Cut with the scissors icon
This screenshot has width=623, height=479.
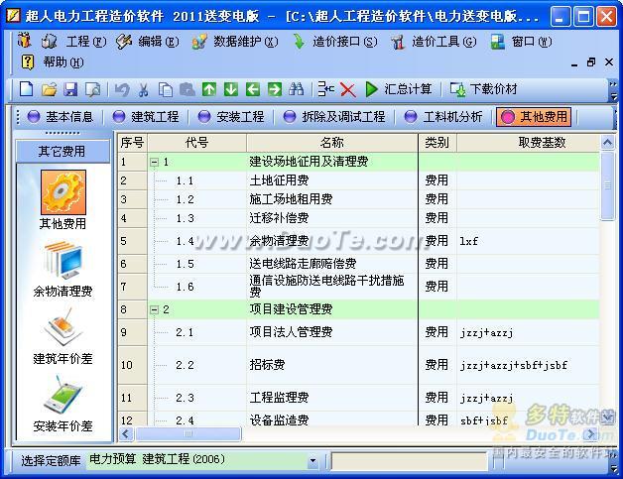point(144,89)
